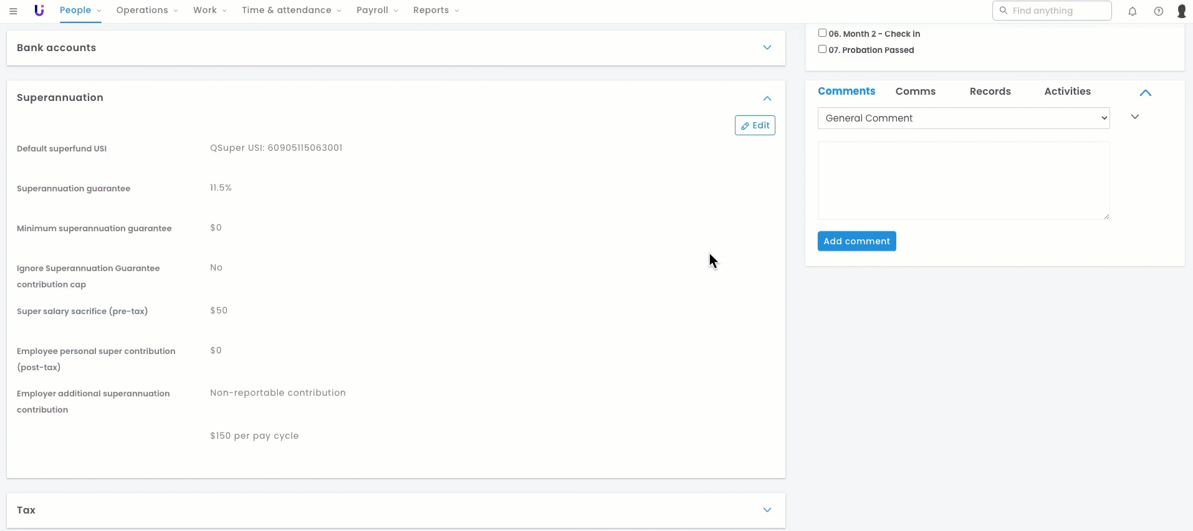Open the user profile avatar
This screenshot has width=1193, height=531.
coord(1181,11)
